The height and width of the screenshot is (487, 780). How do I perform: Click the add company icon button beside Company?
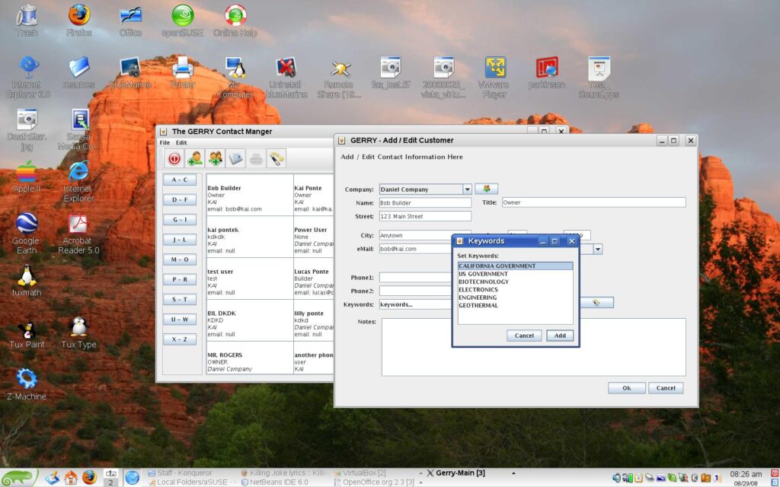486,189
